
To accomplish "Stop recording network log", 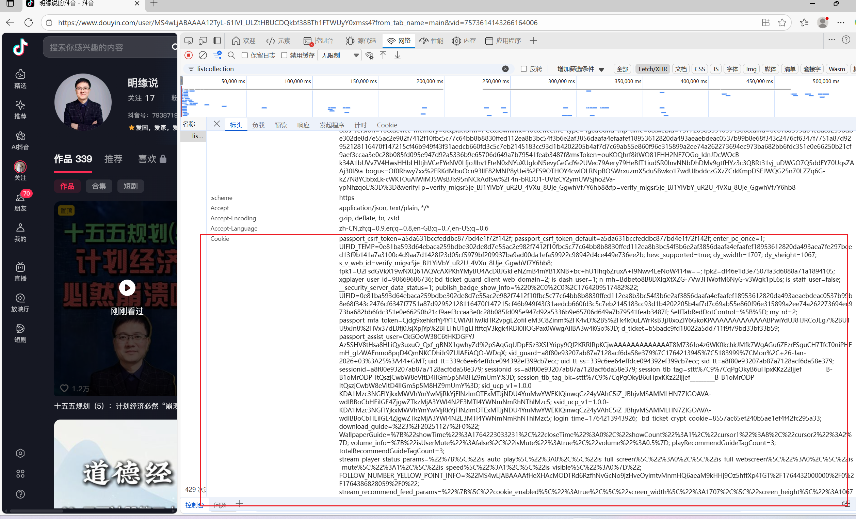I will [x=189, y=55].
